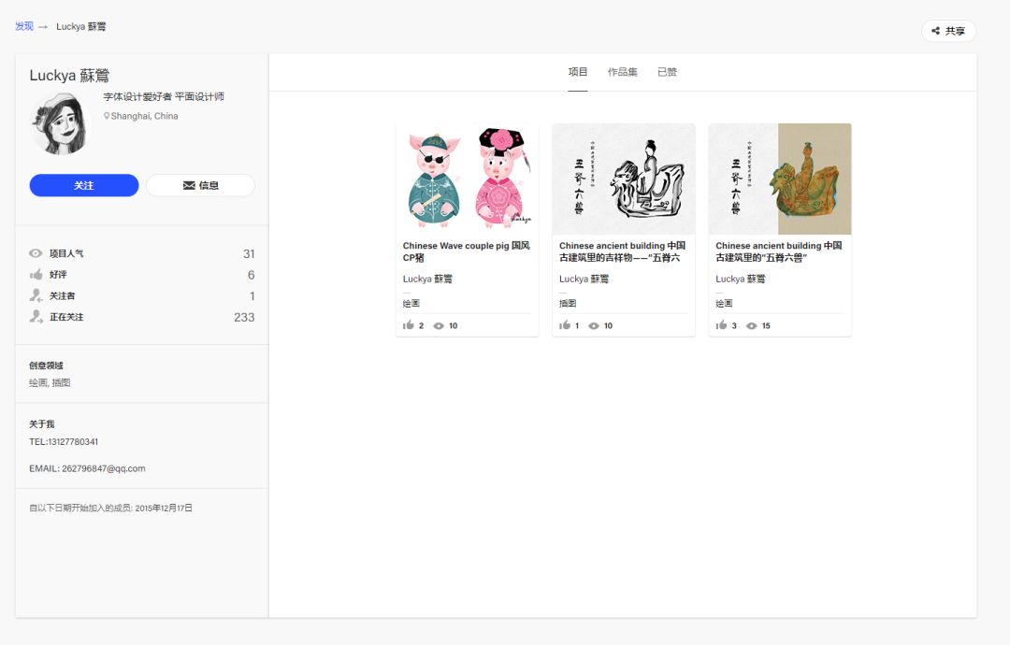Click the Shanghai, China location link
Viewport: 1010px width, 645px height.
click(144, 117)
